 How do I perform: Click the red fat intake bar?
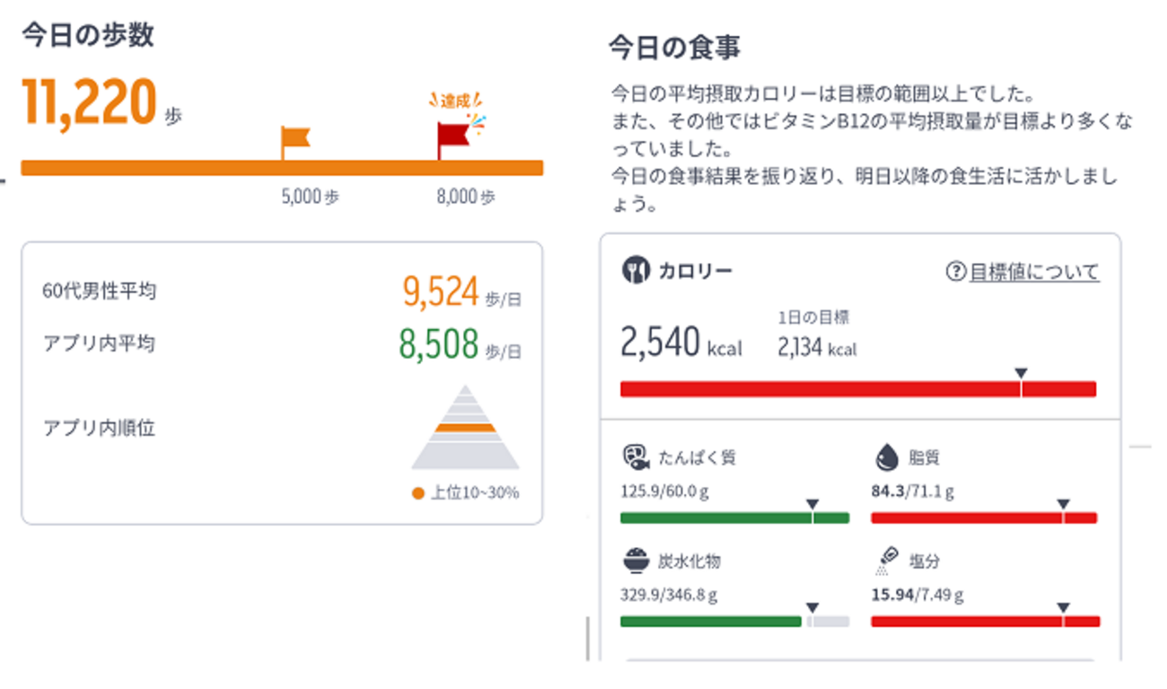[x=984, y=518]
